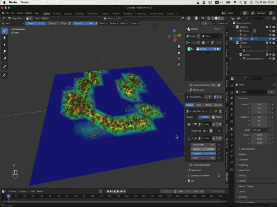This screenshot has width=277, height=207.
Task: Click the Add button beside Environment Properties
Action: (213, 85)
